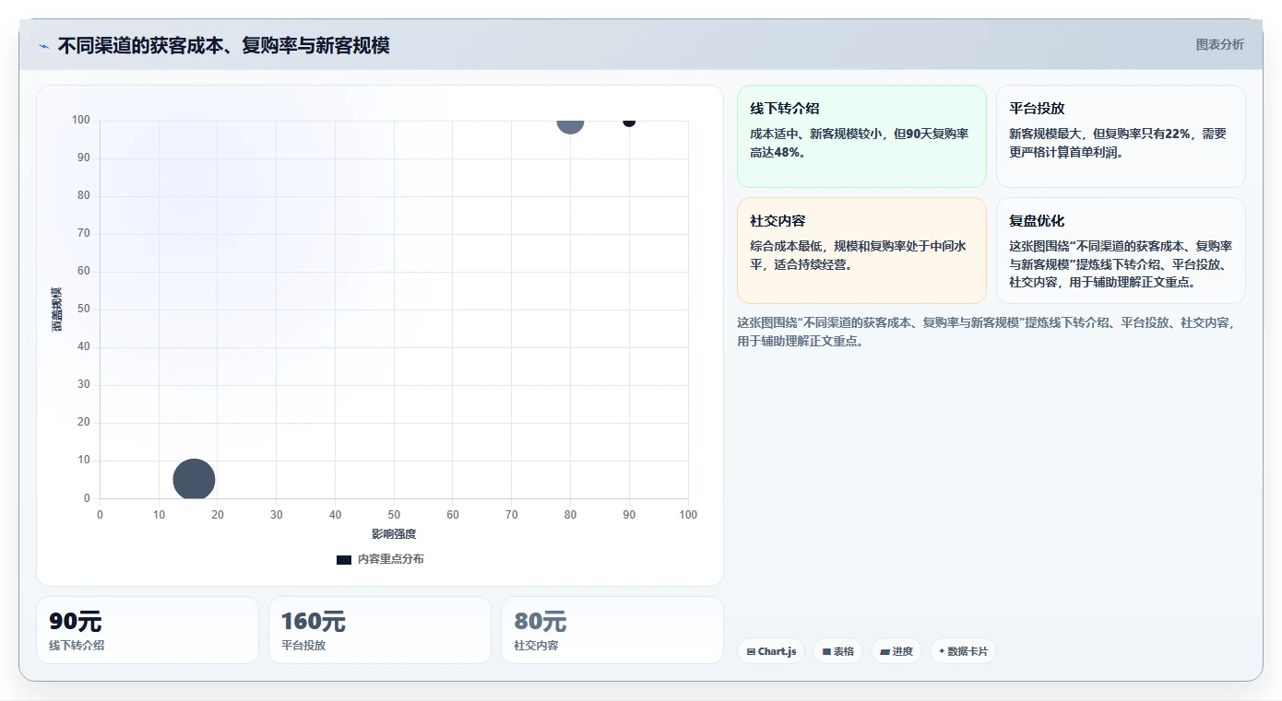Toggle the 内容重点分布 legend item

pos(380,559)
